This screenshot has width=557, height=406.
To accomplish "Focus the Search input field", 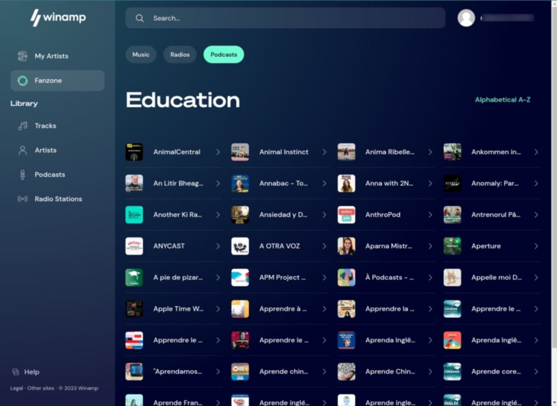I will coord(285,18).
